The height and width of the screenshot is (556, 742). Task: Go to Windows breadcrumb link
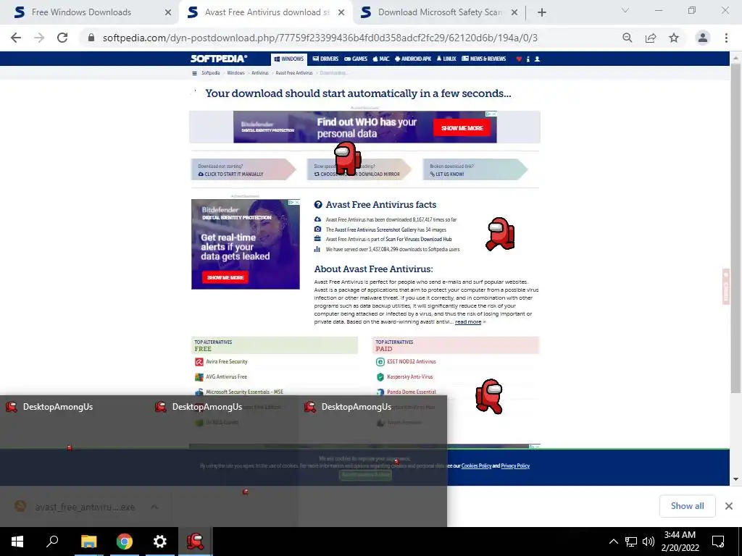point(235,73)
